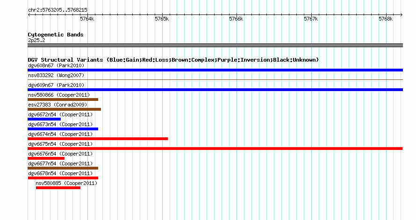Open dgv6674n54 (Cooper2011) variant label
This screenshot has height=220, width=416.
(60, 134)
